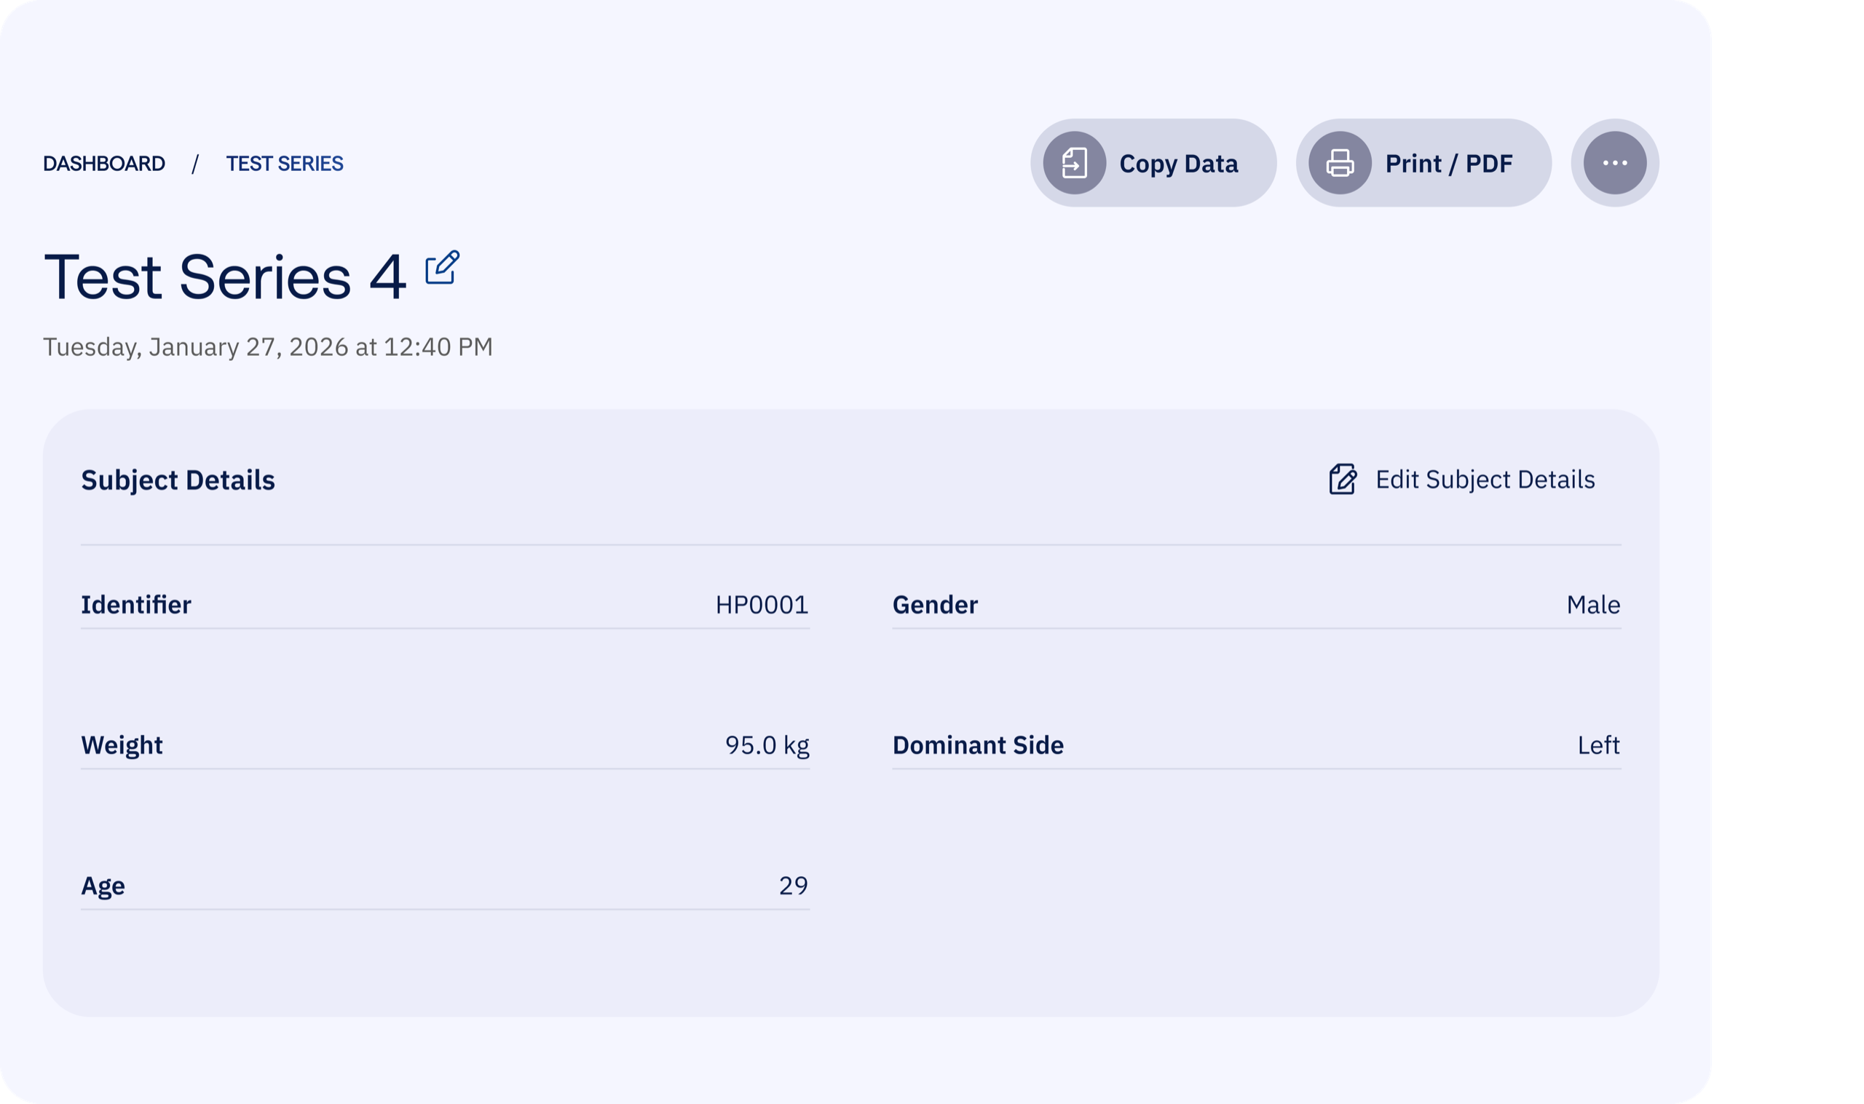Click the pencil icon beside Test Series 4
1864x1104 pixels.
(x=442, y=268)
